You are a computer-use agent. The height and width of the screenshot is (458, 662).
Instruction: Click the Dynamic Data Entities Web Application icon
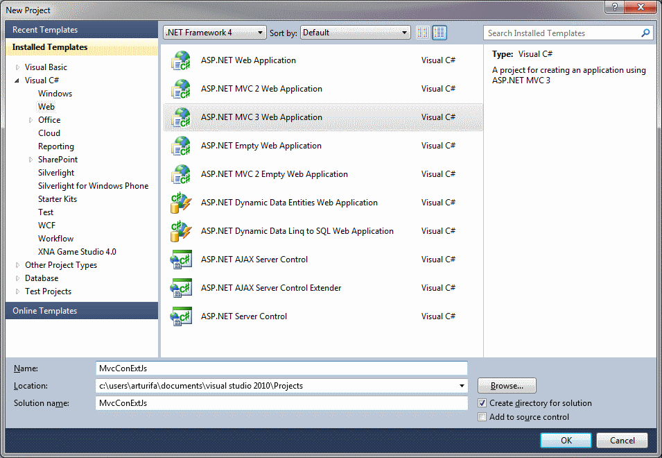tap(181, 203)
